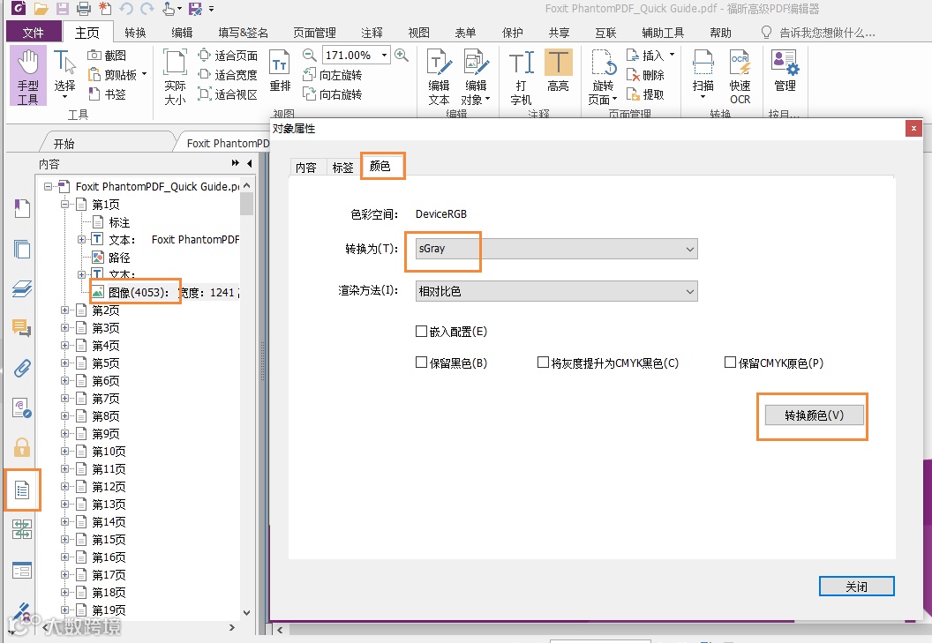
Task: Click Delete pages (删除) icon
Action: pyautogui.click(x=645, y=75)
